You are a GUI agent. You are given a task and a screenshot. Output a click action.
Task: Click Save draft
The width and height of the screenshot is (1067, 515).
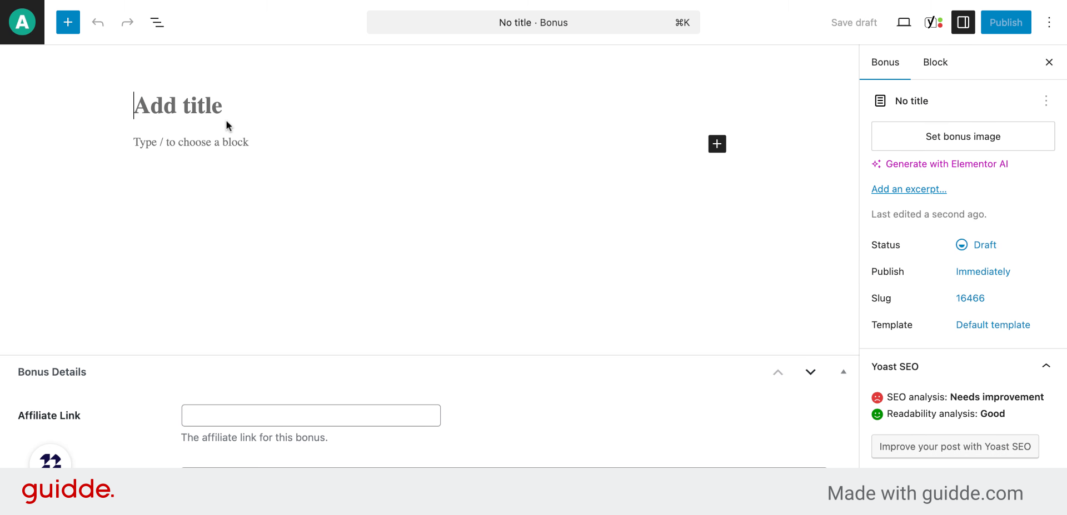[x=854, y=22]
